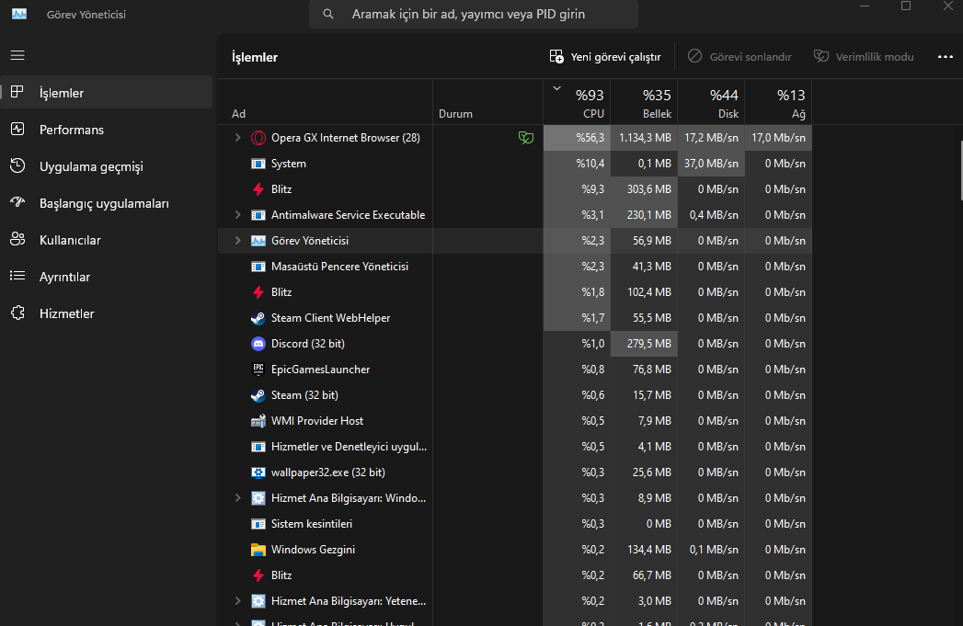Screen dimensions: 963x626
Task: Click the %56,3 CPU cell of Opera GX
Action: tap(577, 138)
